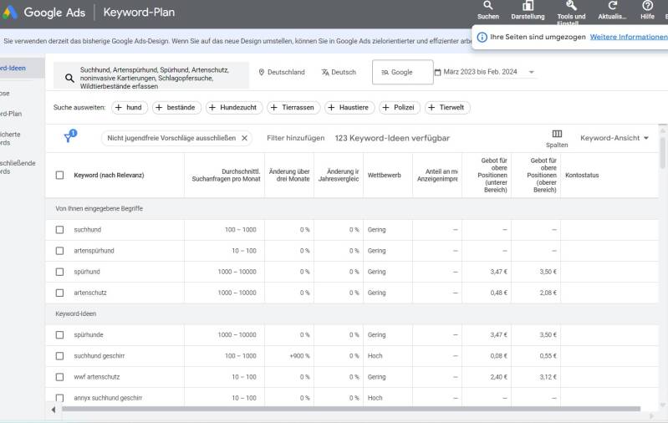This screenshot has height=423, width=668.
Task: Add 'Polizei' to broaden the search
Action: pos(400,107)
